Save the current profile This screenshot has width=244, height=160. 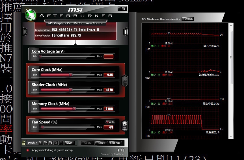[x=70, y=143]
